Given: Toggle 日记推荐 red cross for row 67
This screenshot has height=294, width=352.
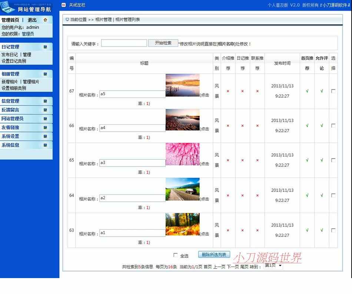Looking at the screenshot, I should [x=242, y=91].
